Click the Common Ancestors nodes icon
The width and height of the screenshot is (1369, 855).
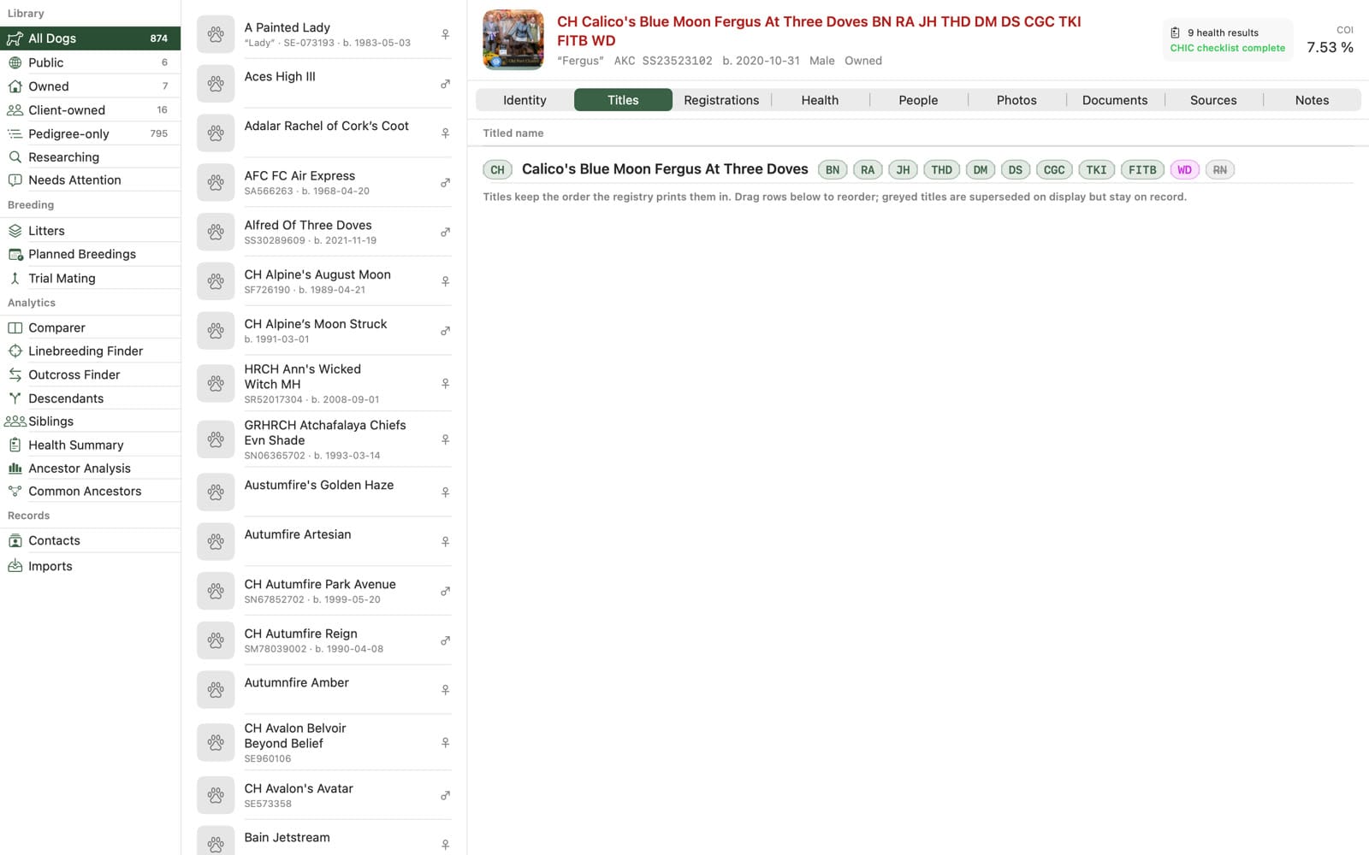[15, 492]
